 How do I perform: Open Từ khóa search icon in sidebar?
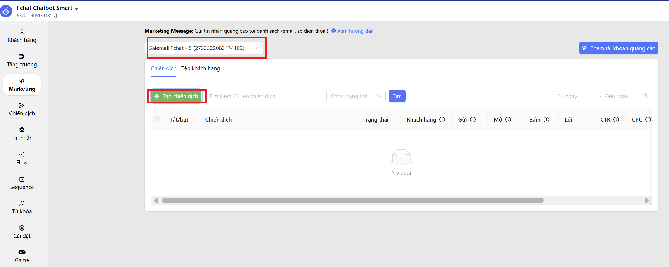[22, 204]
